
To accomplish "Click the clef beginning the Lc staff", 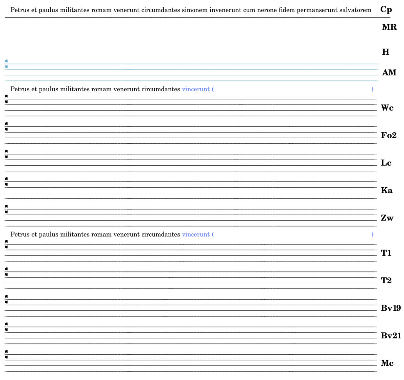I will pos(6,154).
